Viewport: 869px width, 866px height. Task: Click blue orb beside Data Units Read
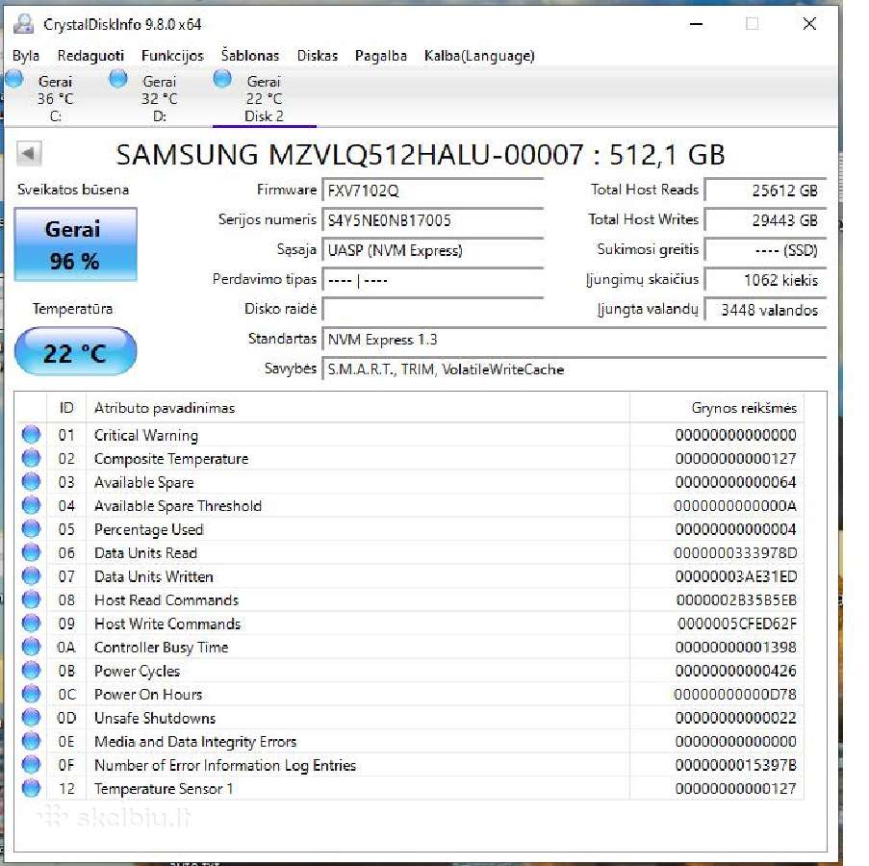pos(31,552)
